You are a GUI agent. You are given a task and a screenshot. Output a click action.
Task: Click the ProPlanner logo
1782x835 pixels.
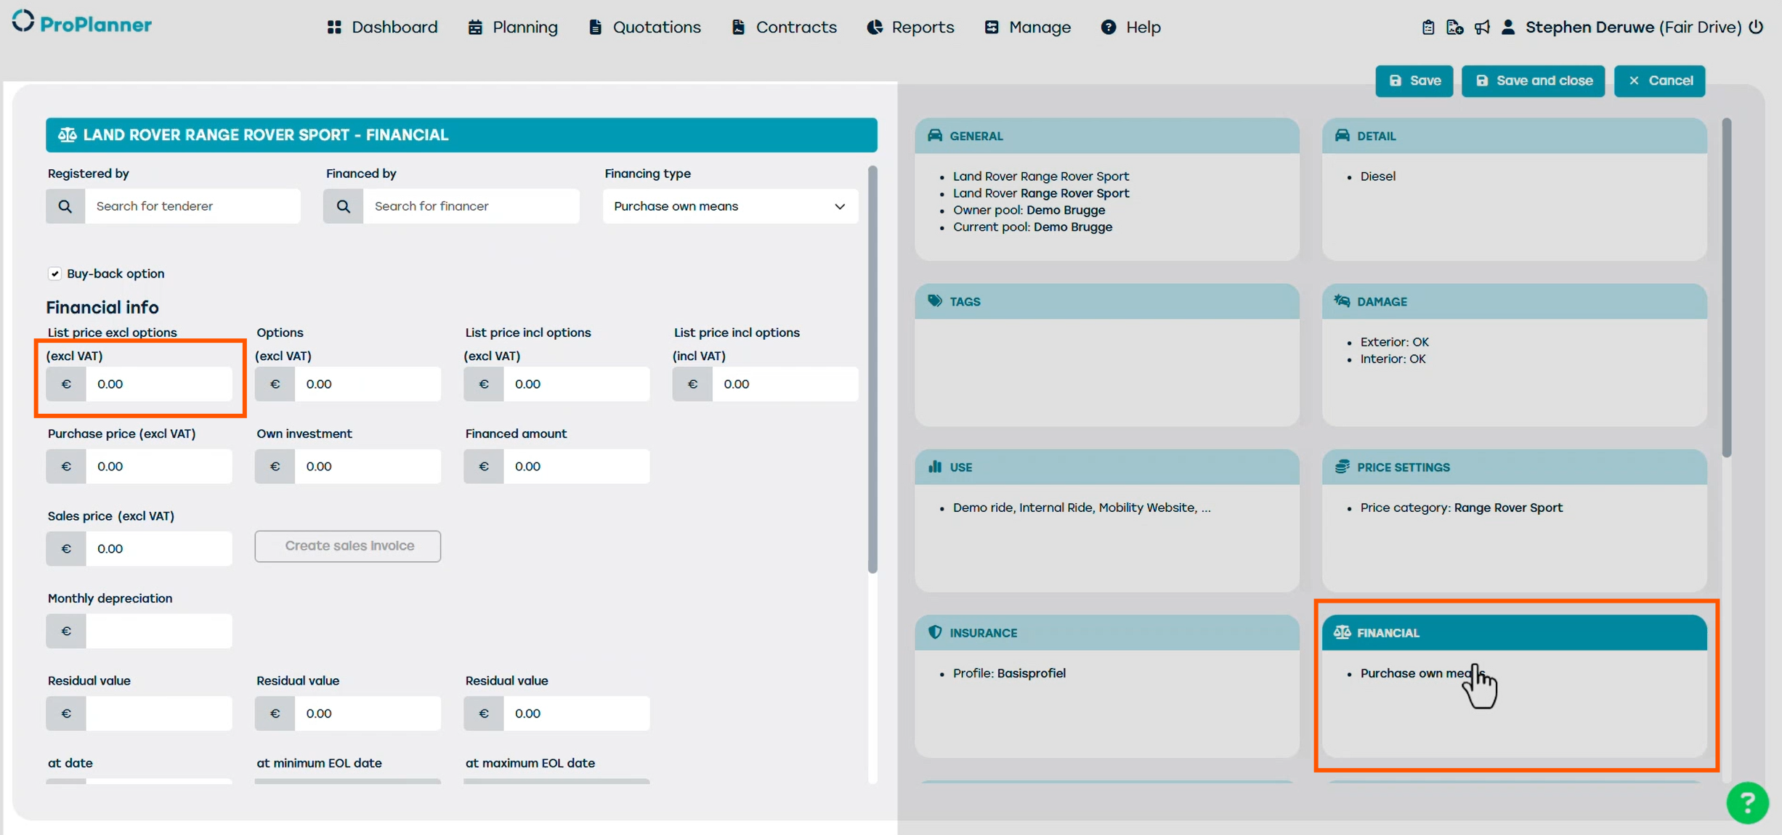82,23
